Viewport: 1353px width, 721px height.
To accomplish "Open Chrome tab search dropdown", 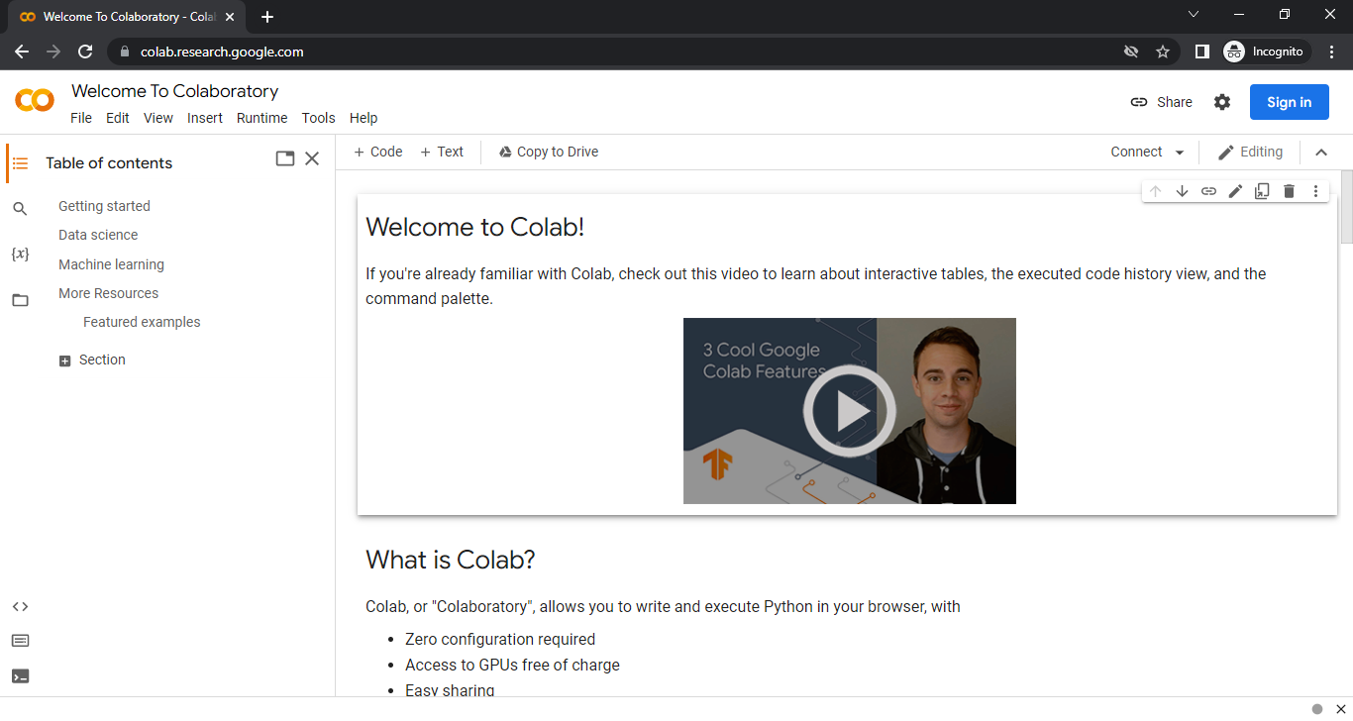I will click(1194, 14).
